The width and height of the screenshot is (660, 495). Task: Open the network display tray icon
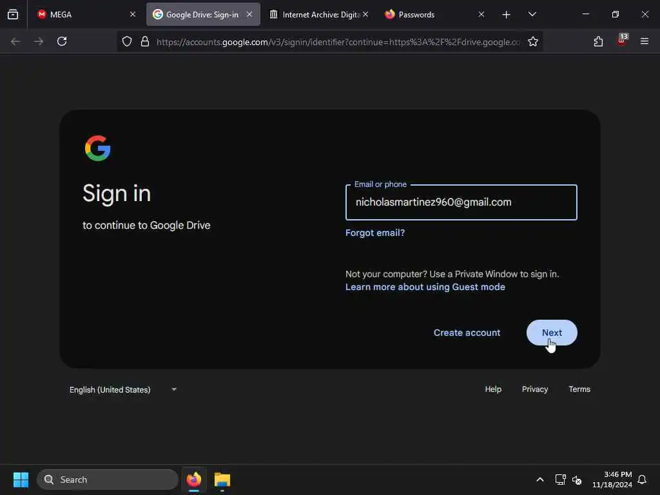560,480
